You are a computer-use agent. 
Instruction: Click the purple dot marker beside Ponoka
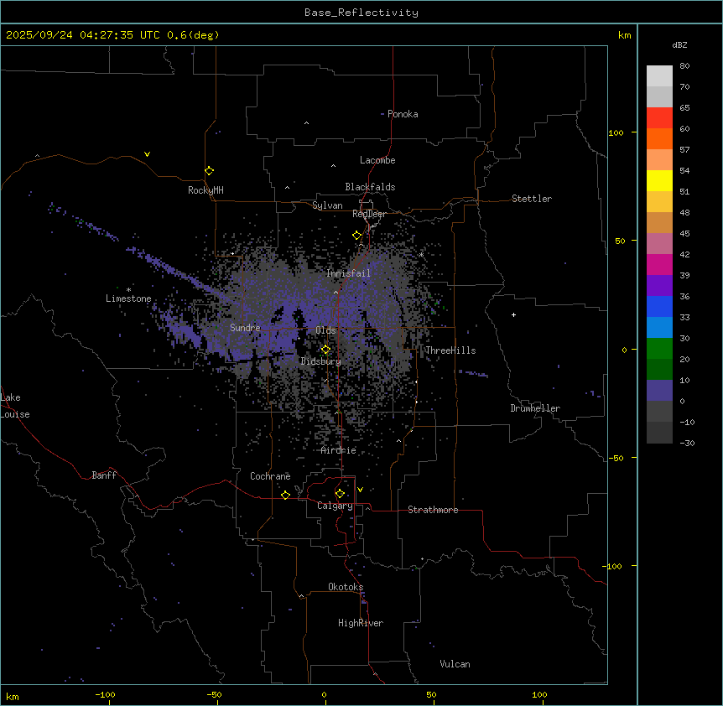(382, 114)
